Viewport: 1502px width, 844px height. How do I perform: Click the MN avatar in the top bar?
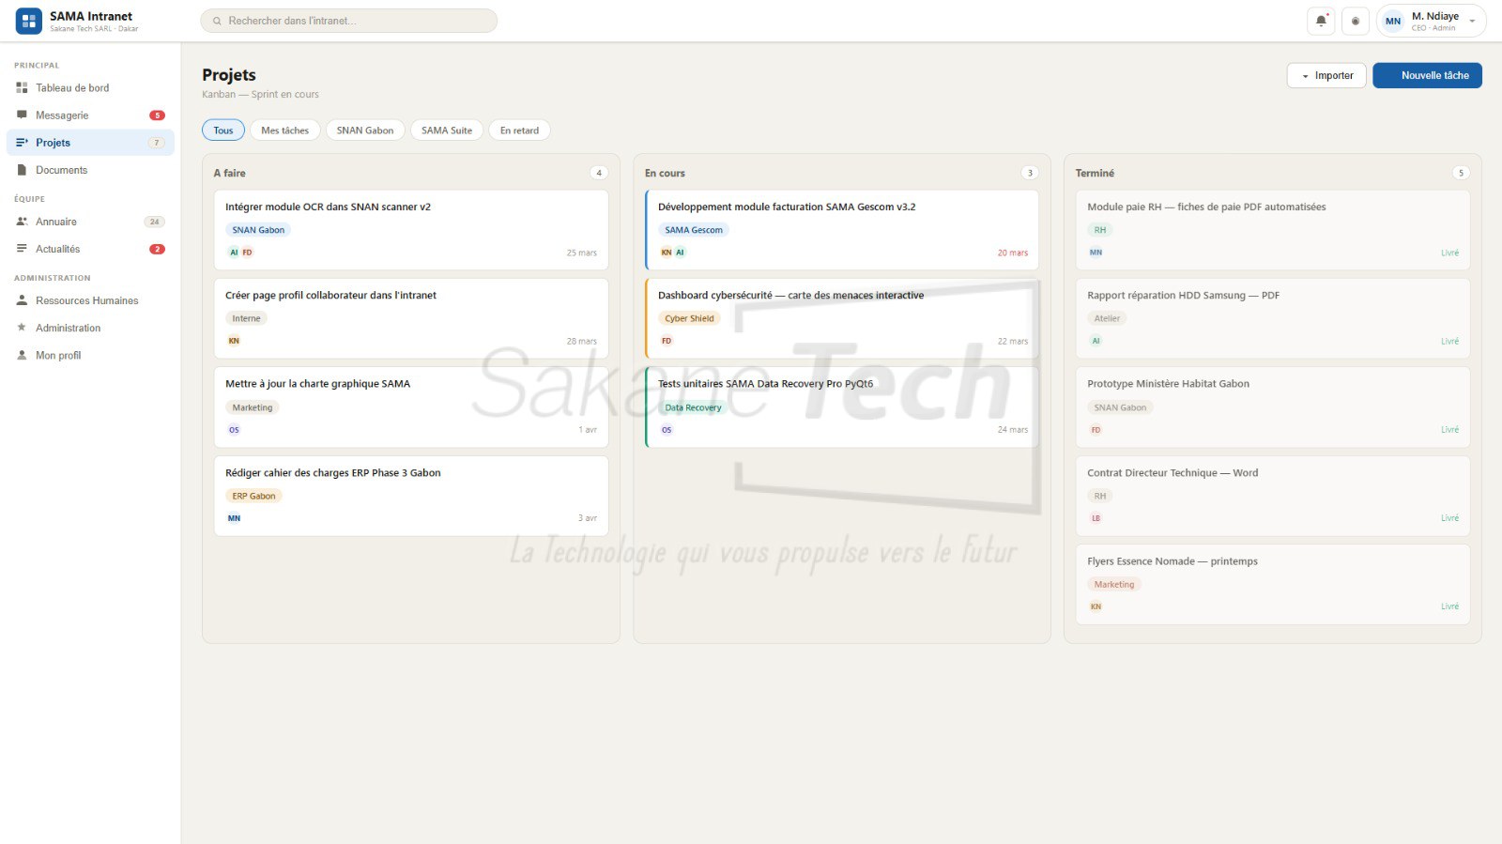pyautogui.click(x=1393, y=21)
